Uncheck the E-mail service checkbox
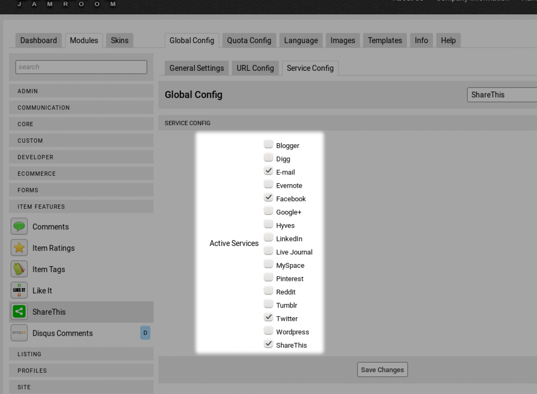Image resolution: width=537 pixels, height=394 pixels. [x=268, y=171]
